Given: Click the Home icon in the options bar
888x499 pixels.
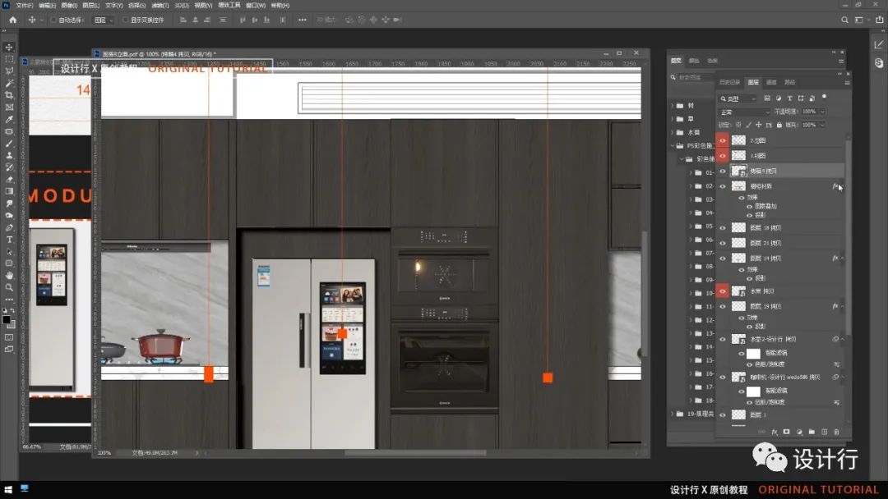Looking at the screenshot, I should [13, 20].
